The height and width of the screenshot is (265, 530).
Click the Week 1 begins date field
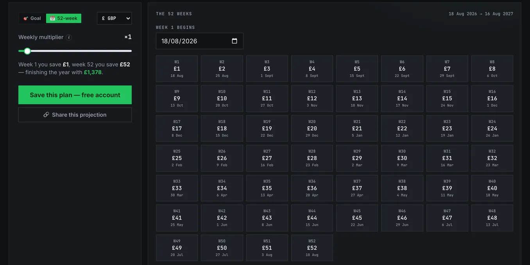(x=200, y=41)
